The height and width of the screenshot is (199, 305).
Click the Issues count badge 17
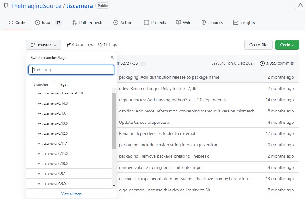tap(58, 23)
